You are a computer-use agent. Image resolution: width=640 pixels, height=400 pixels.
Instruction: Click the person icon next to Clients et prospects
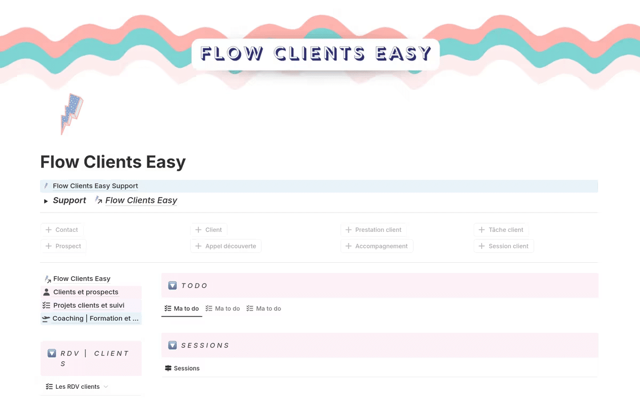(46, 292)
